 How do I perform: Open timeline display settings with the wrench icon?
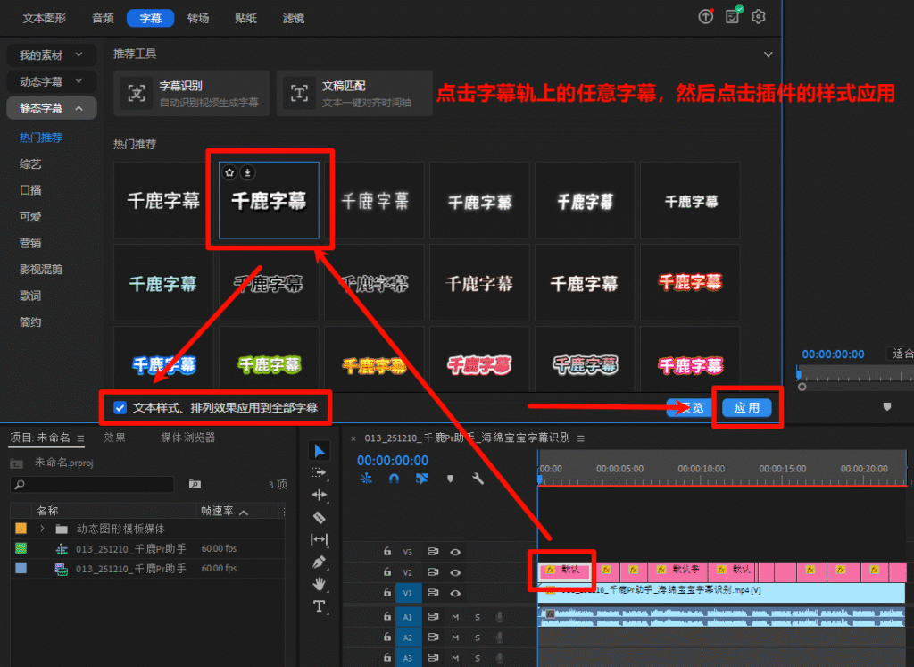pos(478,479)
